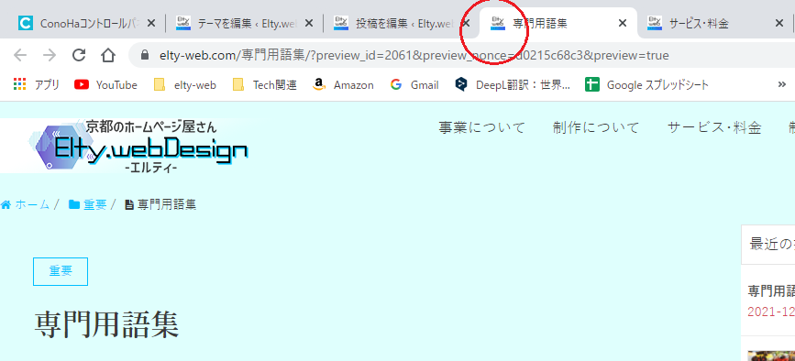Viewport: 795px width, 361px height.
Task: Expand the elty-web bookmark folder
Action: point(185,84)
